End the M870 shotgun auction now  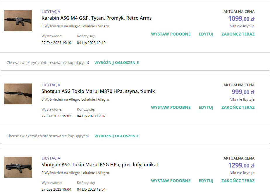click(238, 107)
